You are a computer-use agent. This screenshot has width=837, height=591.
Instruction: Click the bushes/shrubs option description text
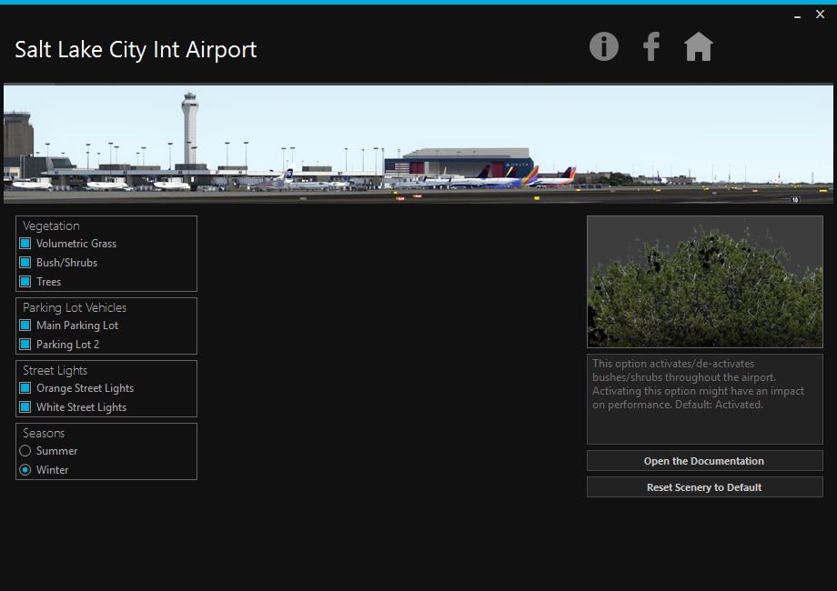tap(698, 384)
